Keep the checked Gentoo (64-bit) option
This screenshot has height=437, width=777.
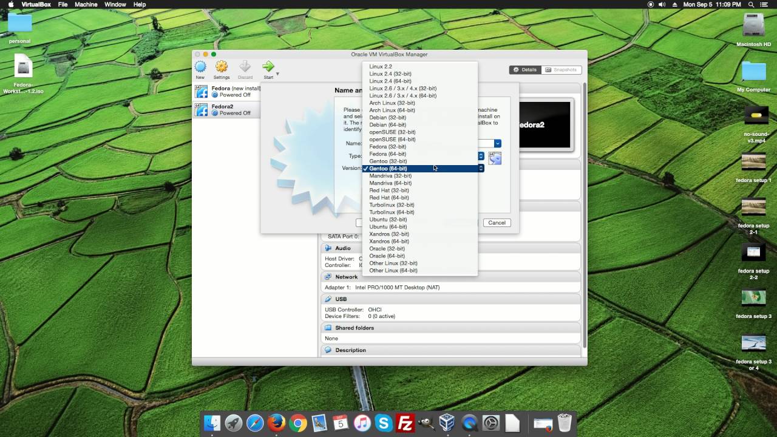419,168
